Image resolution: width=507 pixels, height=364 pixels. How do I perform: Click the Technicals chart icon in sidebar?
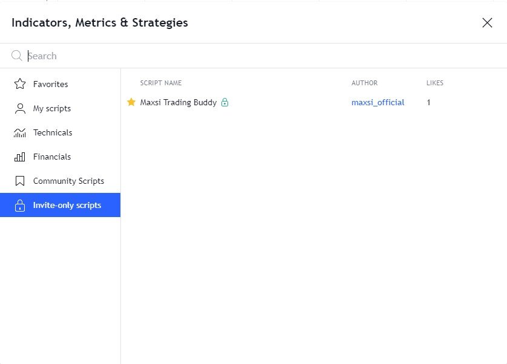[x=19, y=132]
